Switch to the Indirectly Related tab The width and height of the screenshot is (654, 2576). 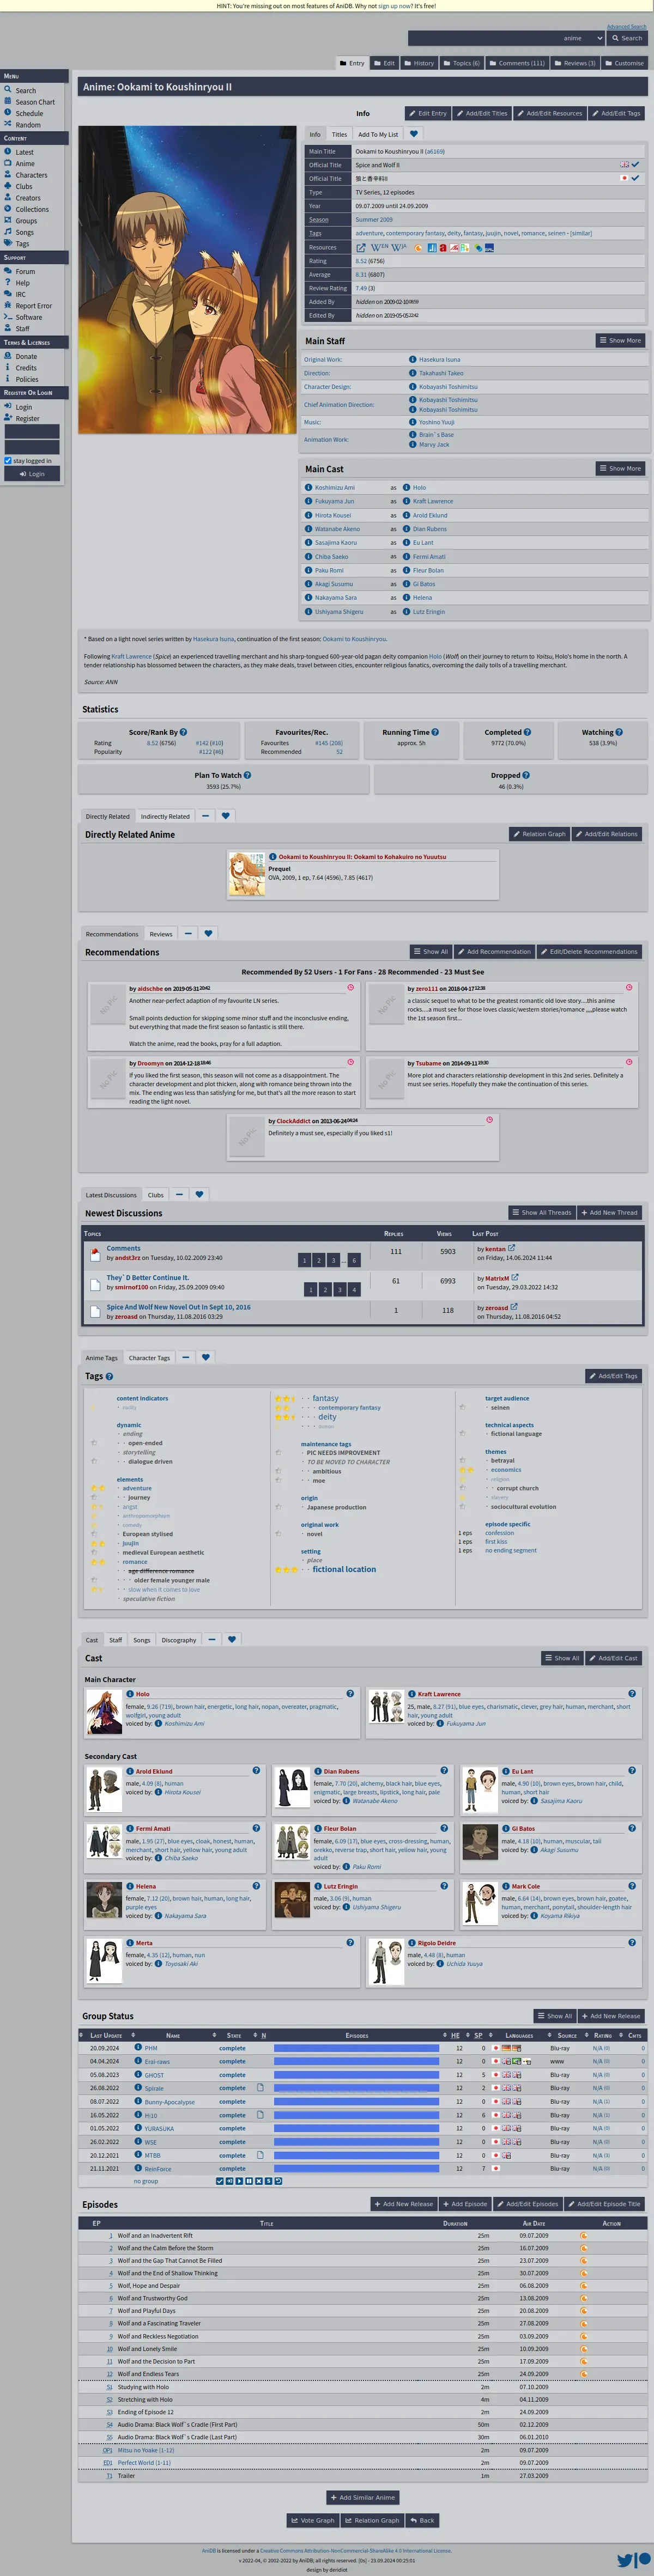tap(165, 816)
